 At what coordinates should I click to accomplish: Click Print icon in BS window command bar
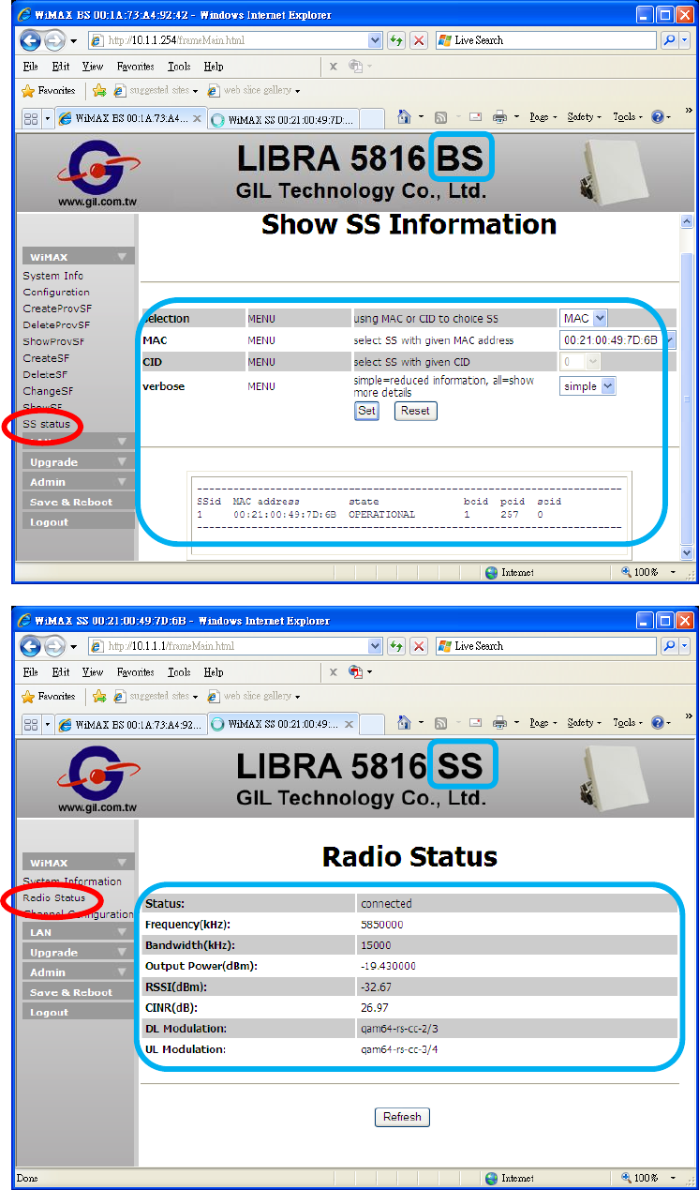(500, 117)
